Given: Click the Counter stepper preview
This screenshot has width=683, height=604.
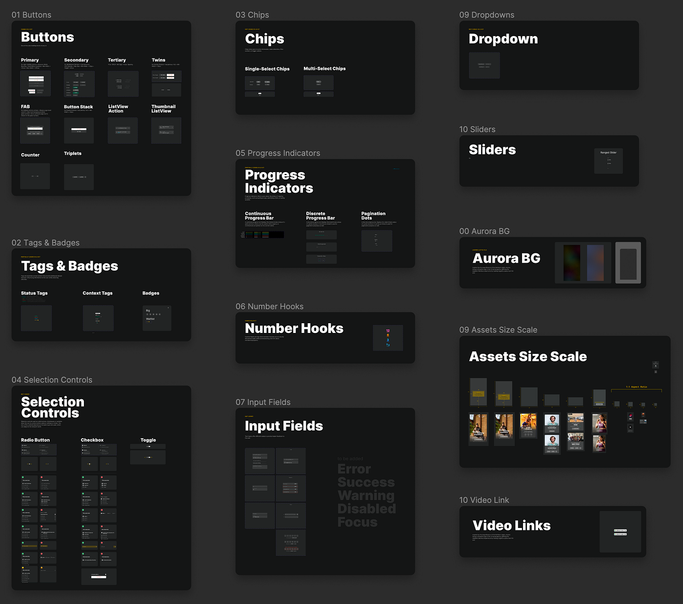Looking at the screenshot, I should coord(35,175).
